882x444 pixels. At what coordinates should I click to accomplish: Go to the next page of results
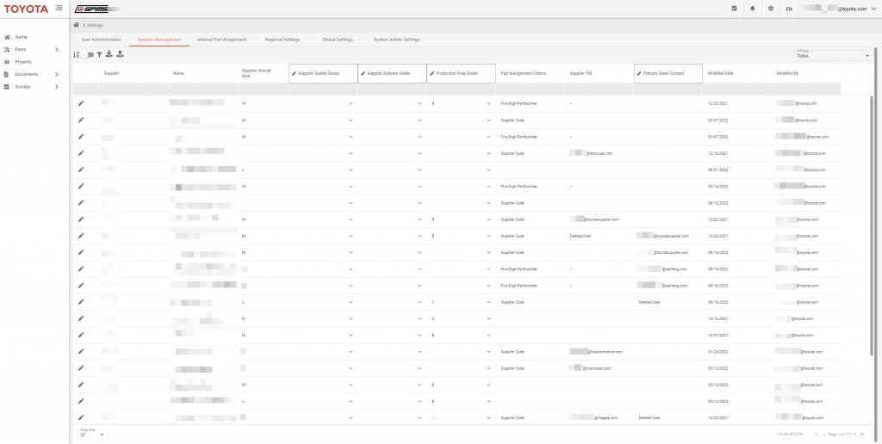tap(855, 435)
